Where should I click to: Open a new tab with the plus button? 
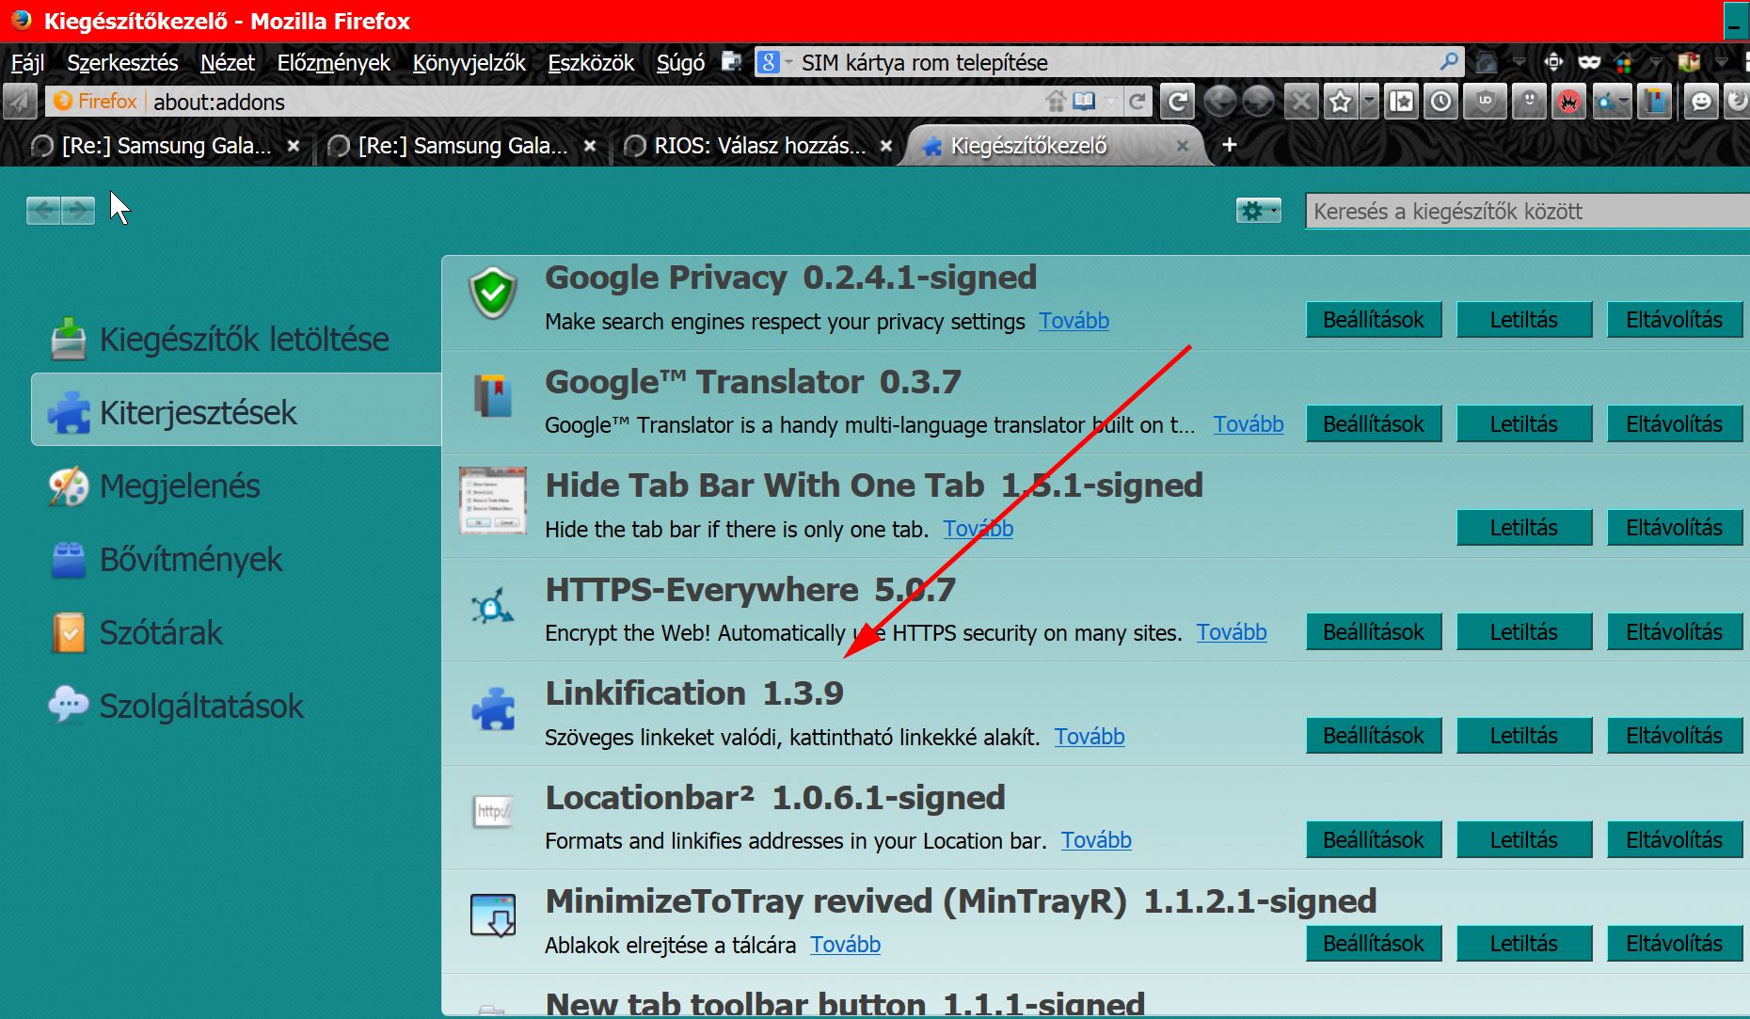coord(1229,145)
